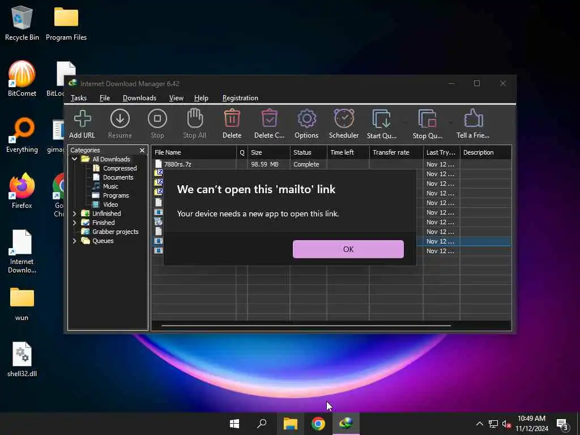Select the Music category
The height and width of the screenshot is (435, 580).
click(x=110, y=186)
